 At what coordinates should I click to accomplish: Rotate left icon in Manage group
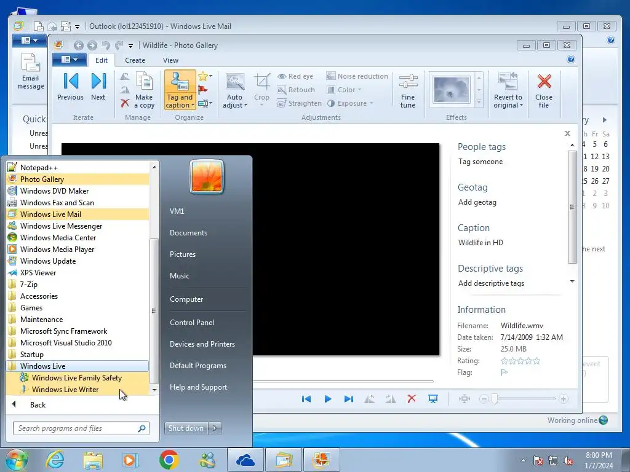[124, 76]
